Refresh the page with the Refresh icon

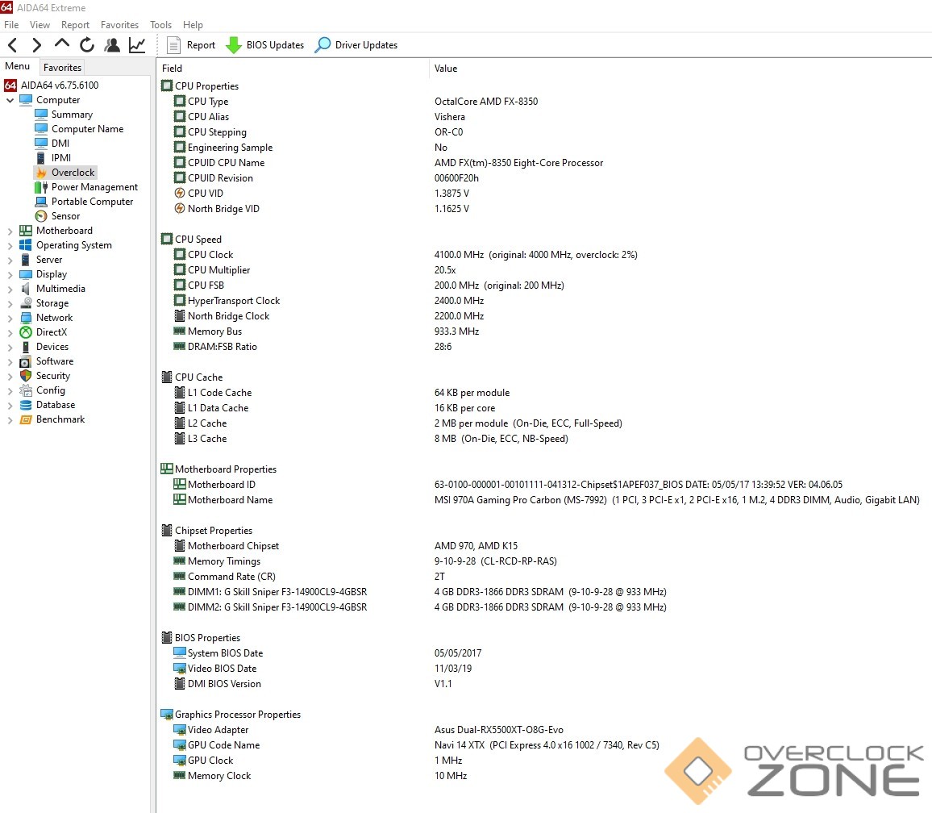coord(87,44)
